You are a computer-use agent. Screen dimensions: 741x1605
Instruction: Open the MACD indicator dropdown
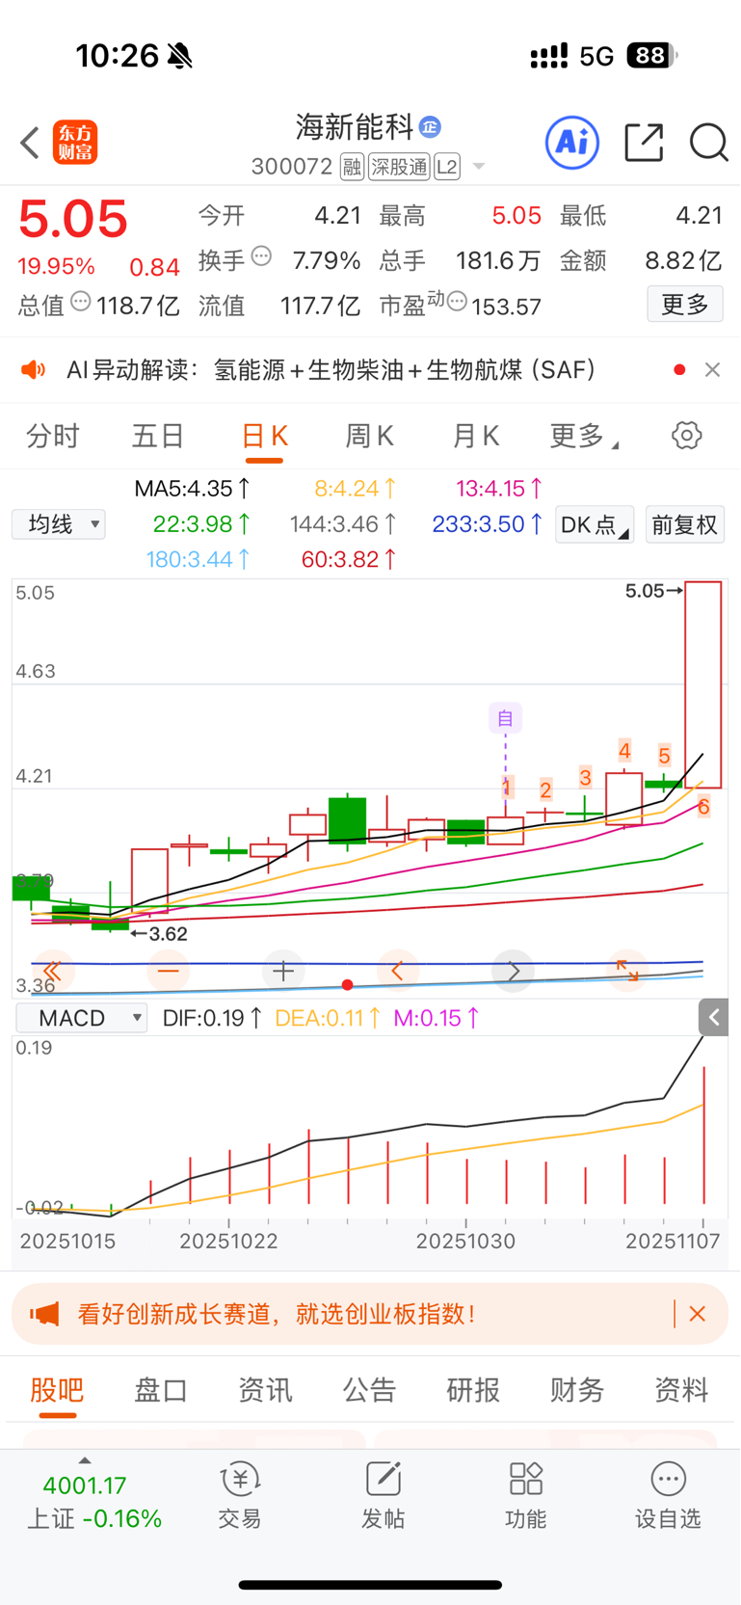82,1018
